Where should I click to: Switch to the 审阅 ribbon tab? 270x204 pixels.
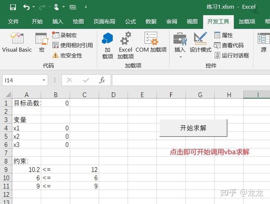[x=172, y=22]
